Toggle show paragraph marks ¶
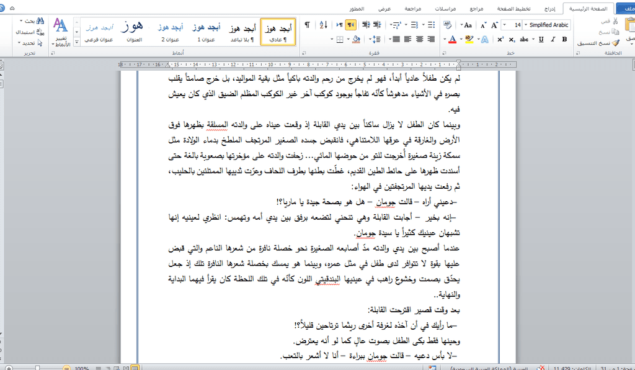This screenshot has height=370, width=635. 308,25
